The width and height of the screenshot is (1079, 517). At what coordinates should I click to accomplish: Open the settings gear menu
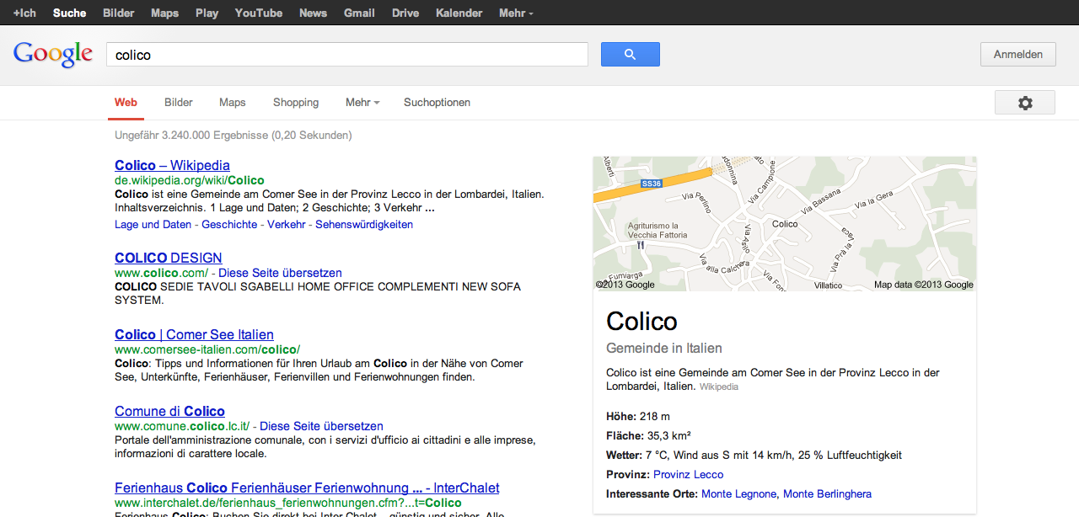(x=1024, y=103)
